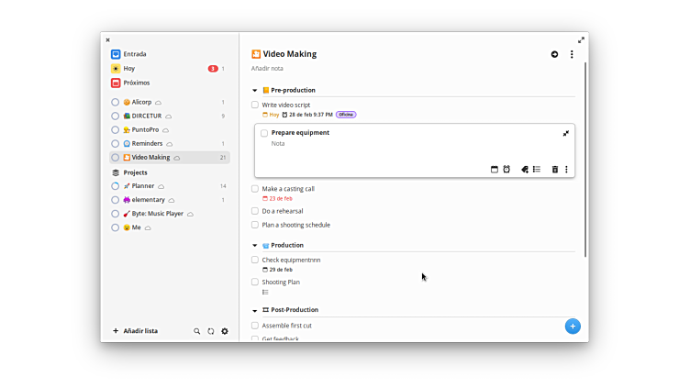Collapse the Pre-production section
Image resolution: width=690 pixels, height=388 pixels.
(x=255, y=91)
